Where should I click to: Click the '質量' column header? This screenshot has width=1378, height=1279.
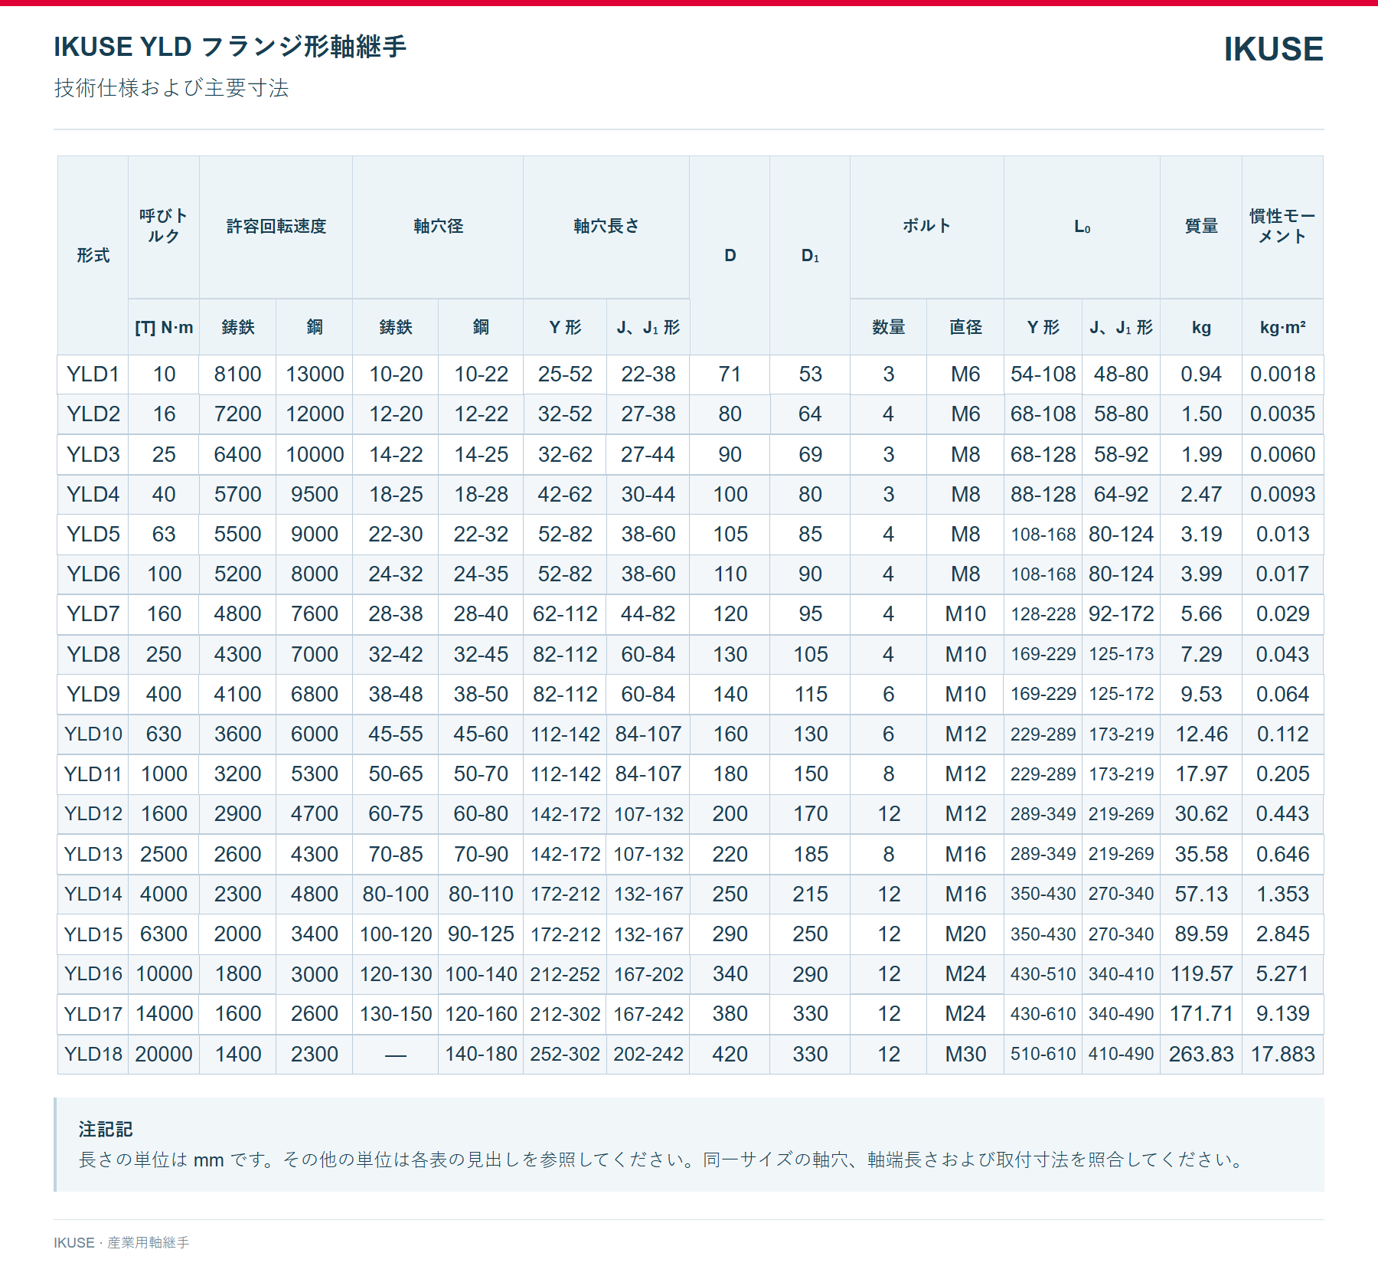coord(1201,226)
